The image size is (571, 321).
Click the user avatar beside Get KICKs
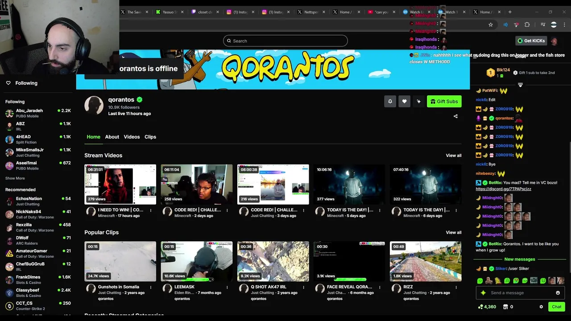coord(554,41)
